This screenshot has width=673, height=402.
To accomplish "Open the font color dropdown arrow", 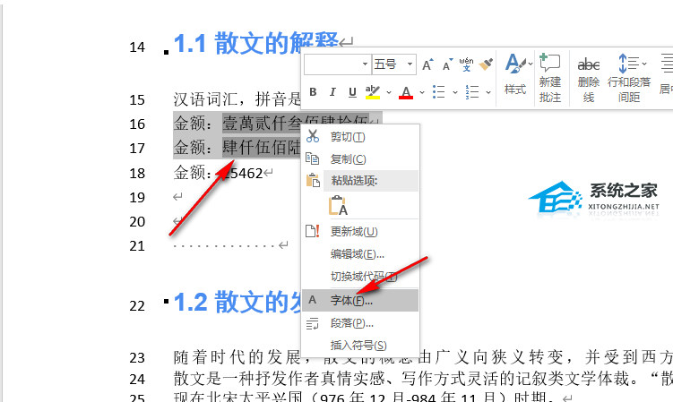I will point(422,92).
